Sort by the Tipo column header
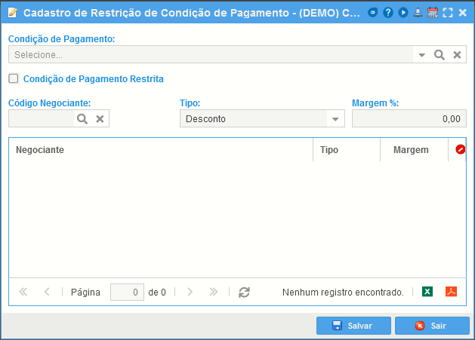 (347, 150)
